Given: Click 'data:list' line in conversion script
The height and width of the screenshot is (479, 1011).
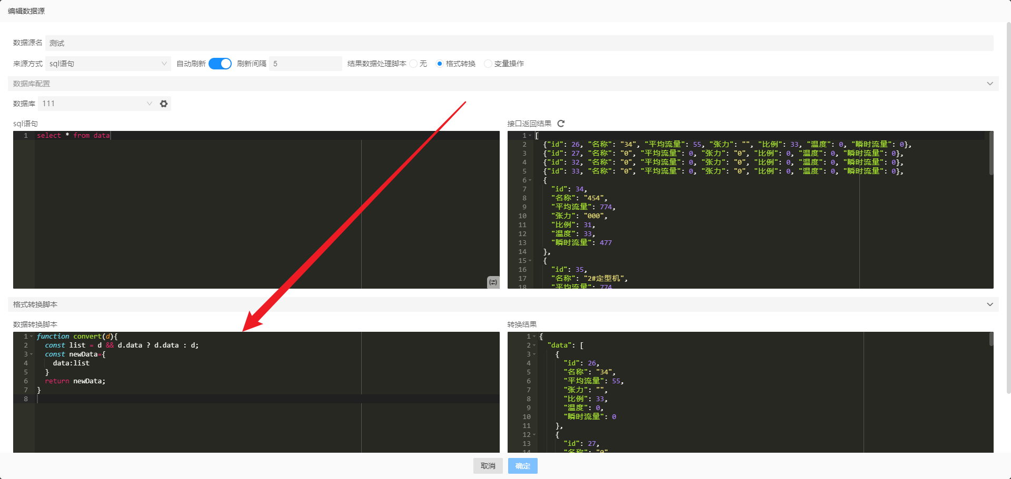Looking at the screenshot, I should tap(71, 363).
